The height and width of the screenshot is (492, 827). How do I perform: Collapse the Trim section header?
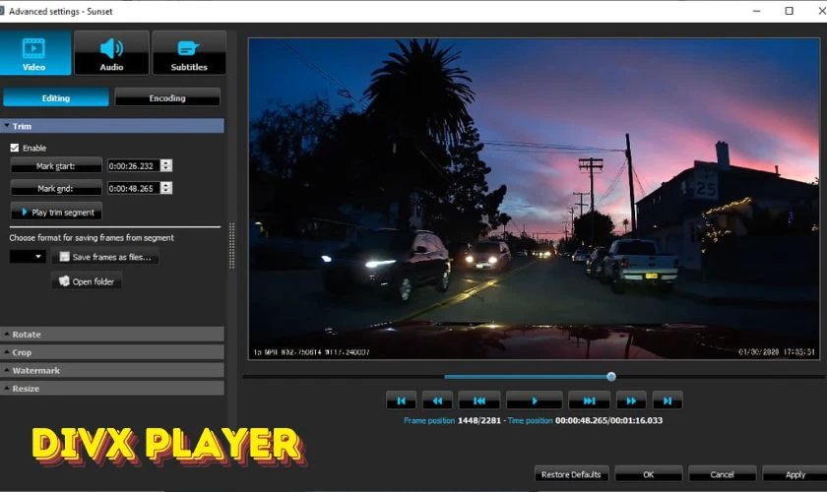click(112, 126)
